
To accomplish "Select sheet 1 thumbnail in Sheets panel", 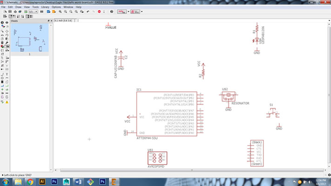I will tap(29, 38).
